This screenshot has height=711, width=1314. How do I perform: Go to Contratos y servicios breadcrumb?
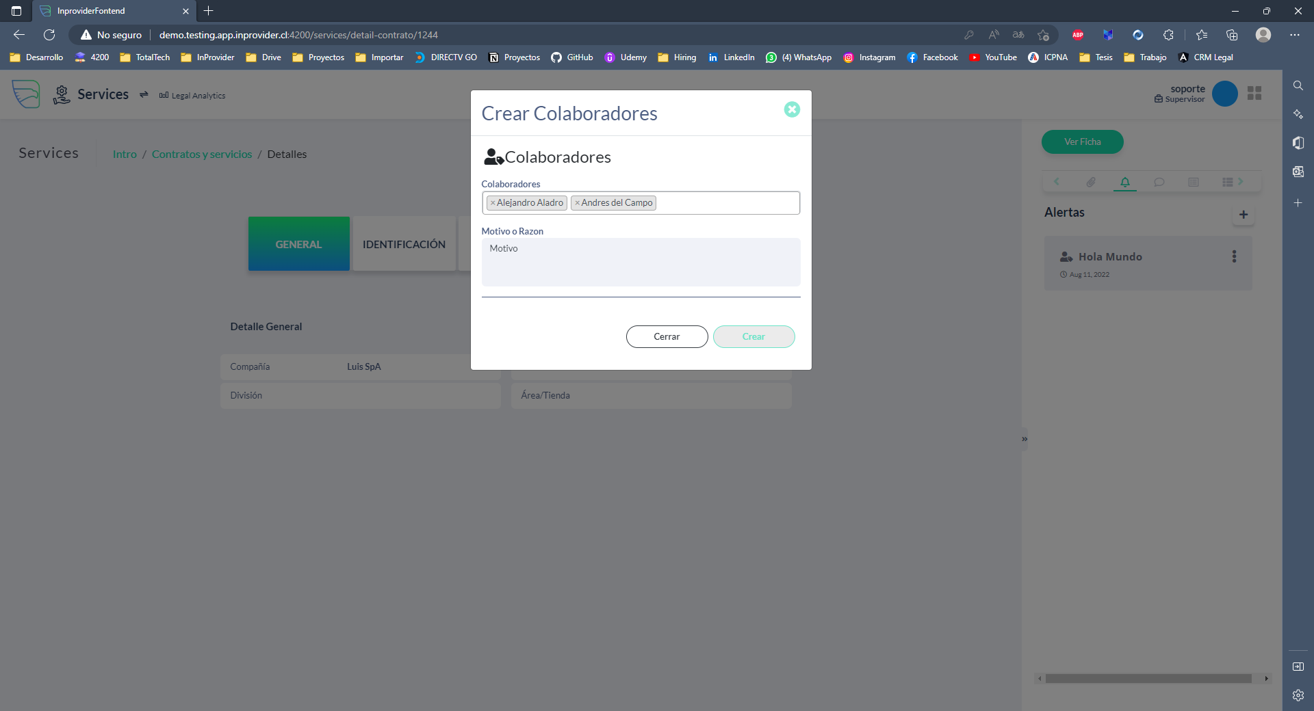[x=202, y=155]
